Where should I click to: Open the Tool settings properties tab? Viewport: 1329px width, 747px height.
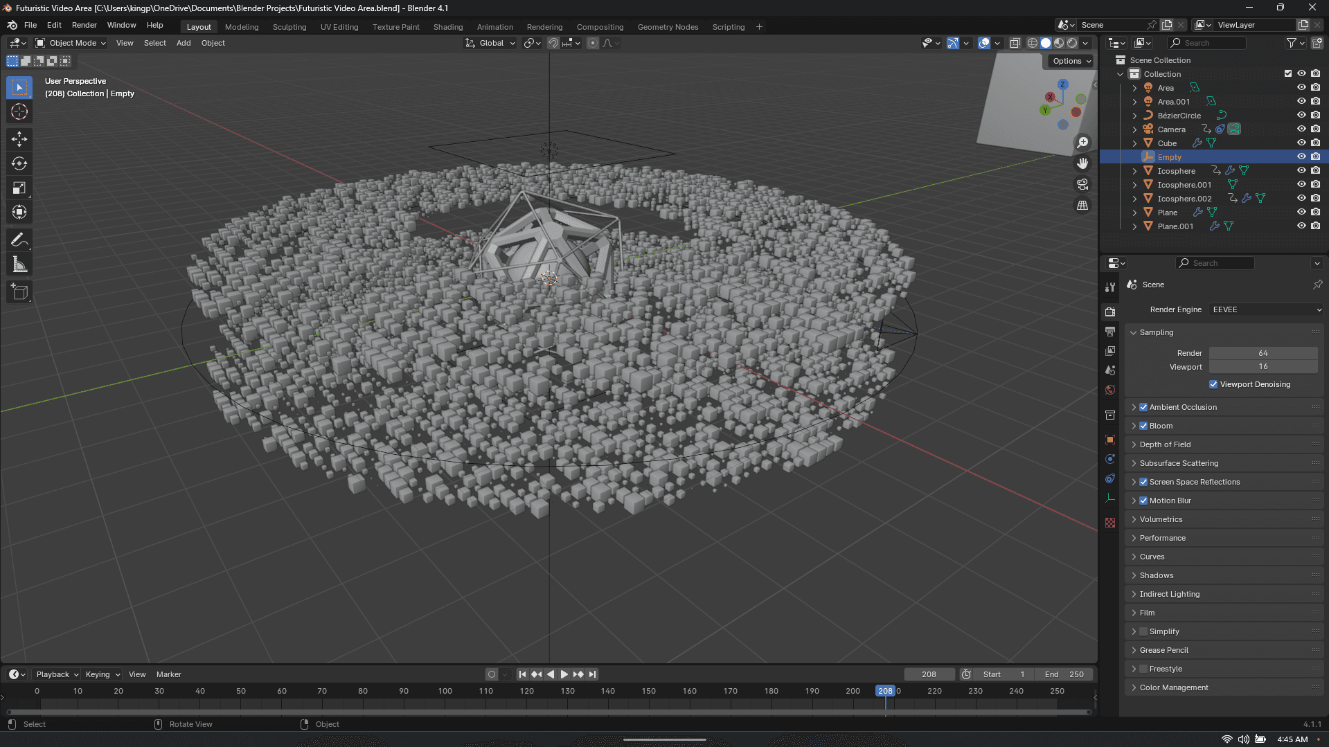click(1110, 287)
